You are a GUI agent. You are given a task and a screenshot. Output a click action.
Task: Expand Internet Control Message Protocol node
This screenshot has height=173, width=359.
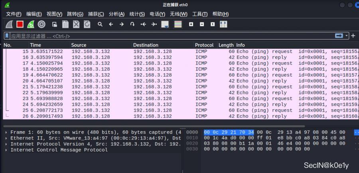tap(6, 150)
